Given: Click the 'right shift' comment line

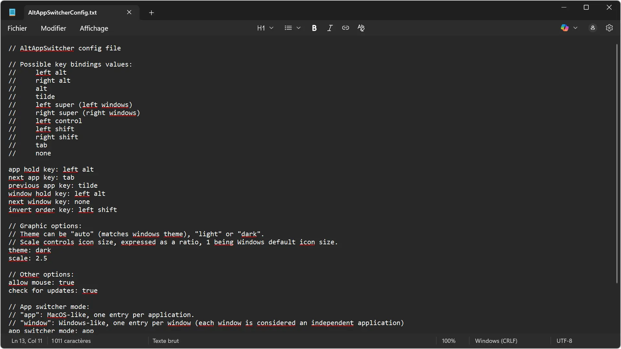Looking at the screenshot, I should [x=43, y=137].
